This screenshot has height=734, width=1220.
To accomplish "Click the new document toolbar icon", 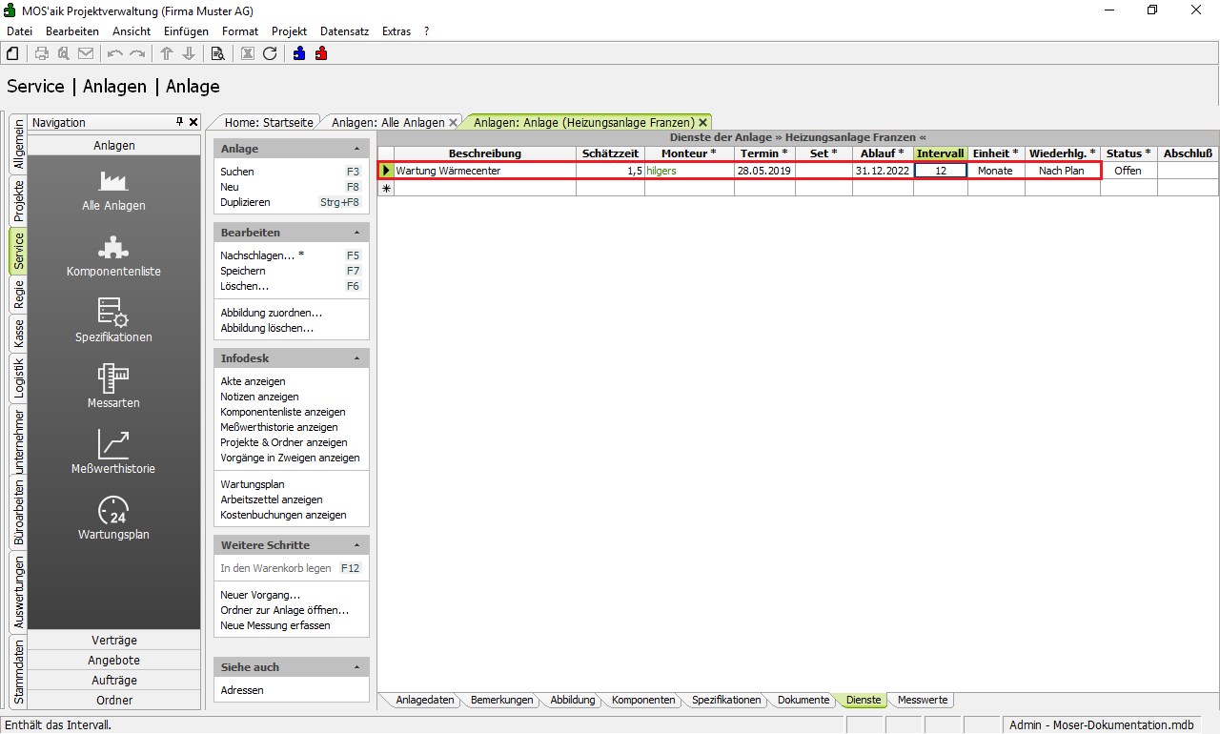I will click(14, 53).
